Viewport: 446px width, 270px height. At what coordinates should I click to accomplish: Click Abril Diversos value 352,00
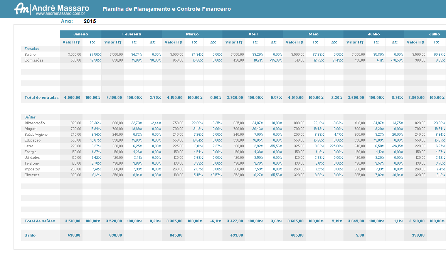tap(239, 175)
